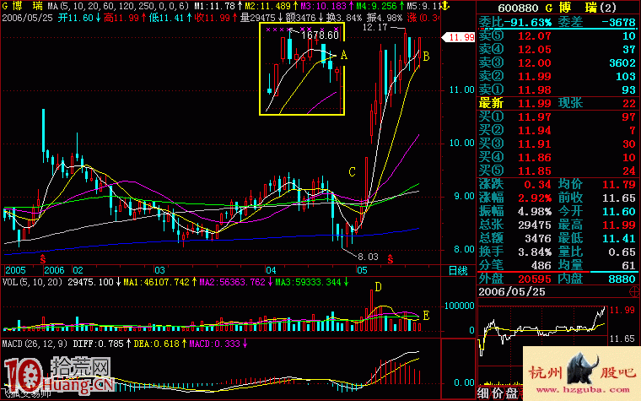Click the M1:11.78 moving average value
The height and width of the screenshot is (401, 641).
tap(214, 6)
